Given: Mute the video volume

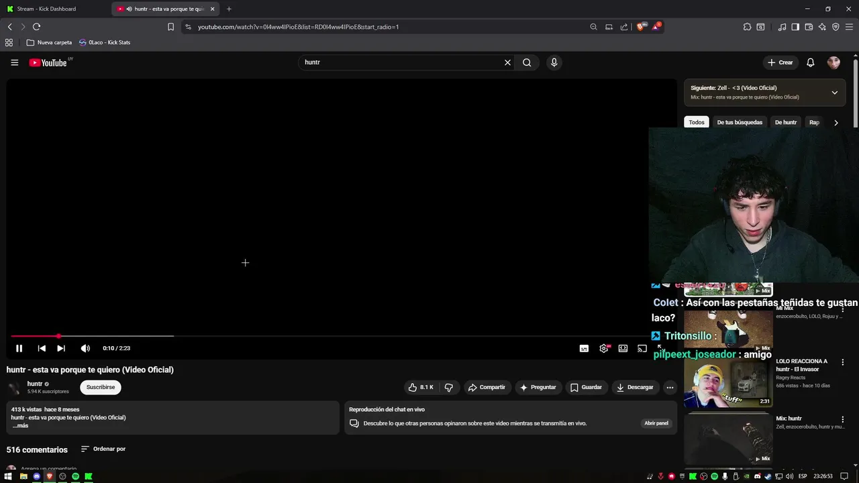Looking at the screenshot, I should 85,348.
